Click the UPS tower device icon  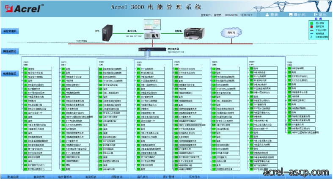(x=107, y=33)
